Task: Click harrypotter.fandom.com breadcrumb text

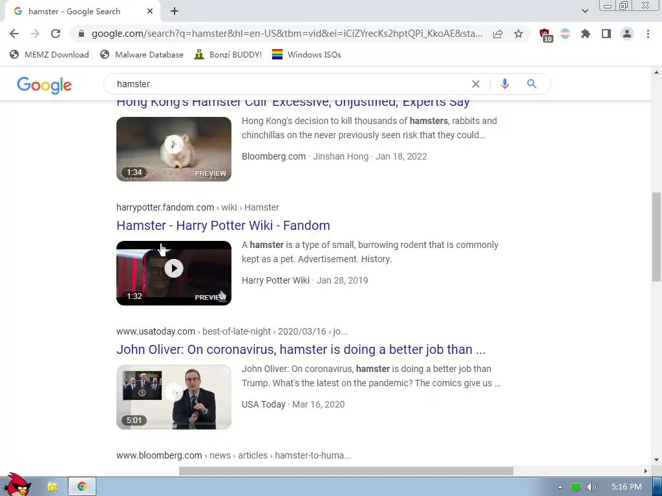Action: 165,207
